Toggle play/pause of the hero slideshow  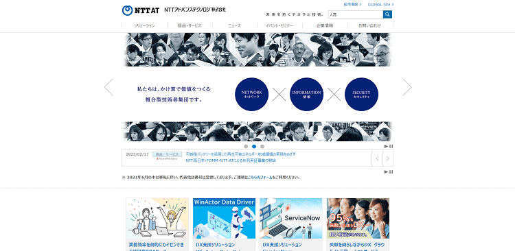click(389, 146)
